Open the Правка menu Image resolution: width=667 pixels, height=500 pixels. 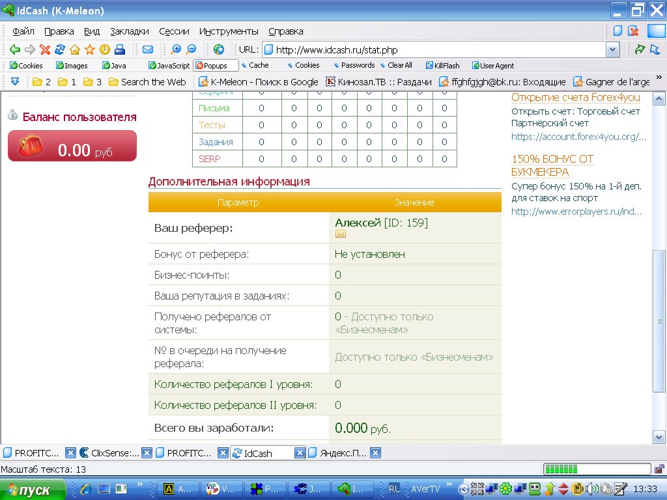click(x=59, y=31)
